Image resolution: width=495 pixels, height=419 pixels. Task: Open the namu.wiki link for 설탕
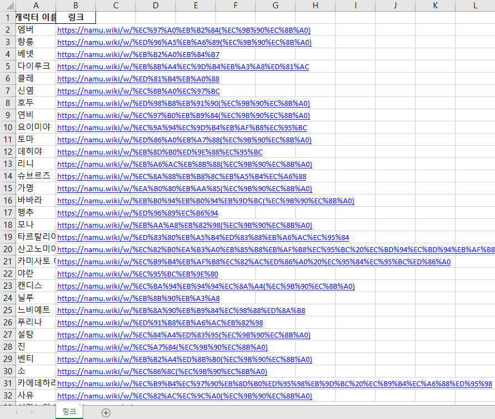coord(184,335)
